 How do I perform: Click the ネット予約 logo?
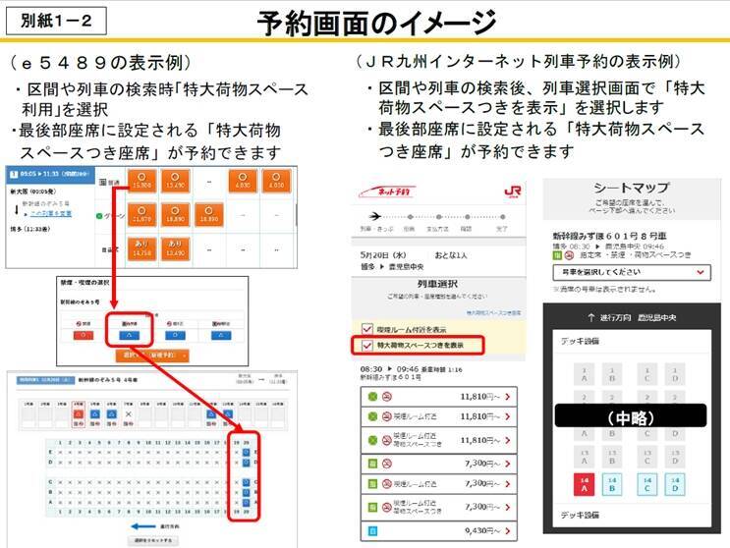coord(387,192)
